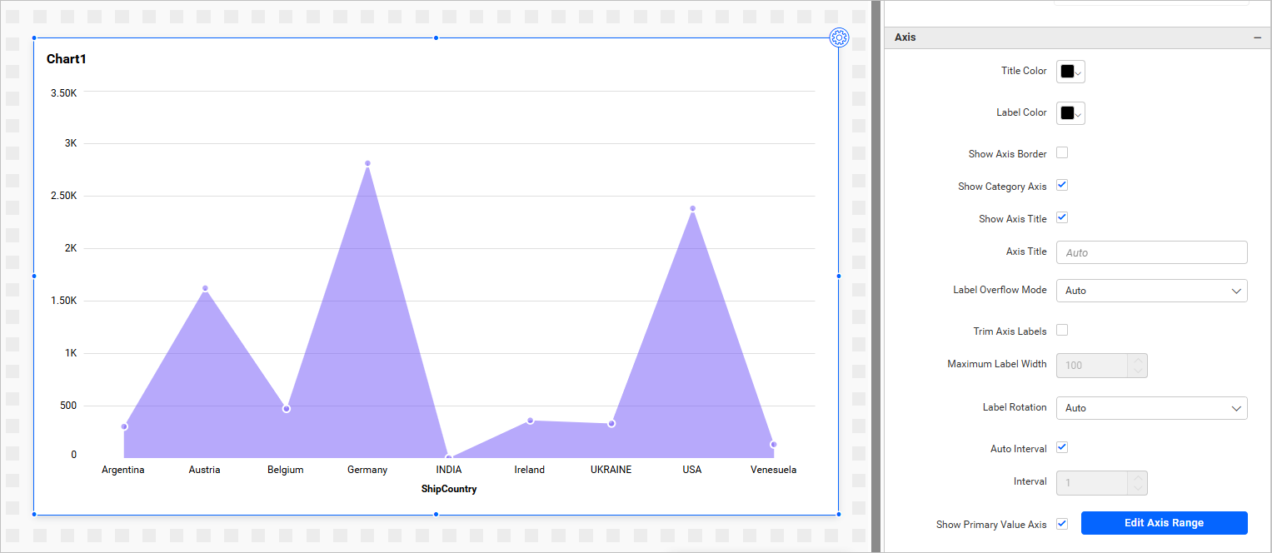The width and height of the screenshot is (1272, 553).
Task: Toggle Show Axis Title checkbox
Action: pos(1062,218)
